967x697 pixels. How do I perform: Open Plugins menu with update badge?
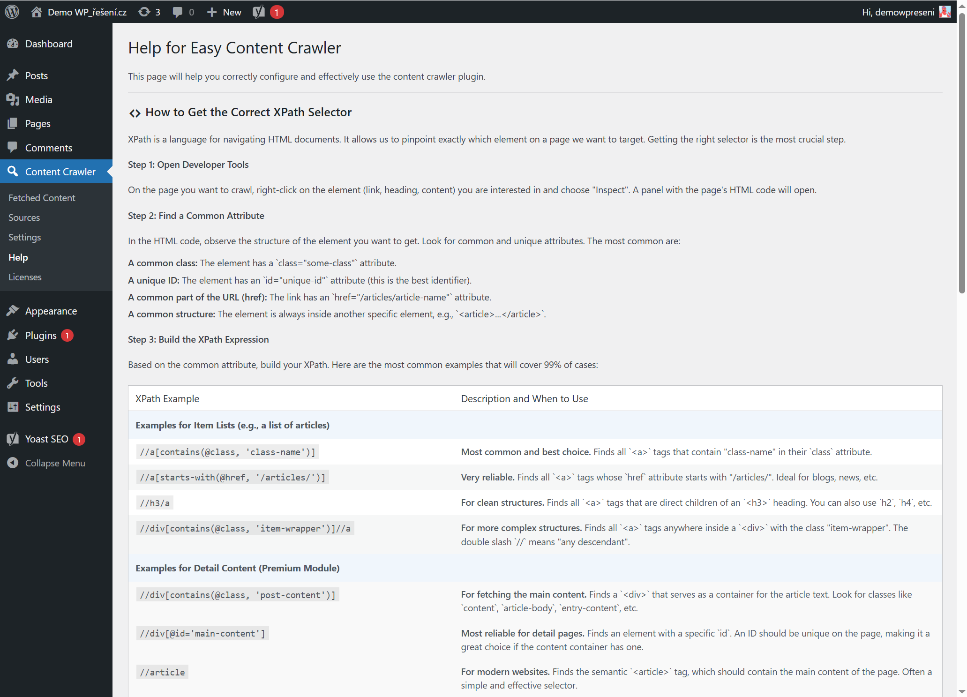[x=41, y=335]
